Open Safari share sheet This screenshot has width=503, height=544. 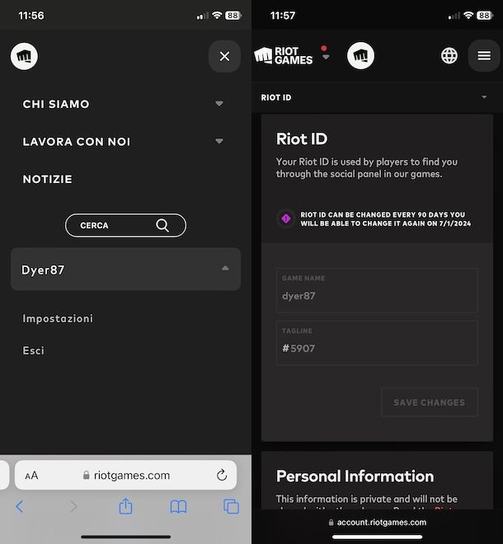pyautogui.click(x=125, y=506)
